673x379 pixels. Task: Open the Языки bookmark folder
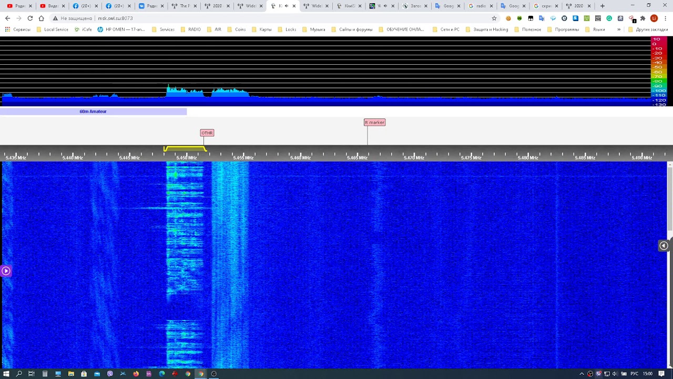pos(595,29)
